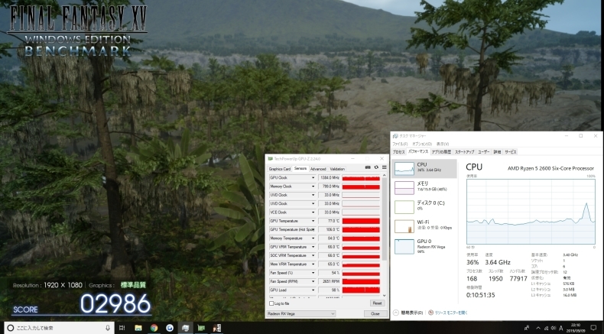Open the オプション(O) menu in Task Manager
The image size is (604, 334).
pyautogui.click(x=422, y=144)
